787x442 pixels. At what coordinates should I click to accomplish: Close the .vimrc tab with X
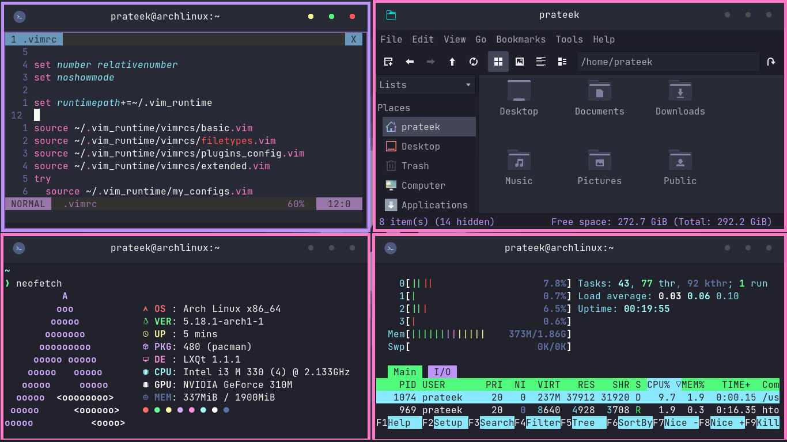pyautogui.click(x=354, y=40)
